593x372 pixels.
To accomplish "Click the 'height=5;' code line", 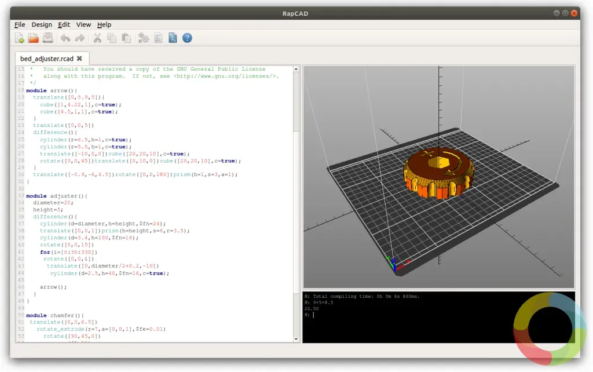I will [47, 210].
